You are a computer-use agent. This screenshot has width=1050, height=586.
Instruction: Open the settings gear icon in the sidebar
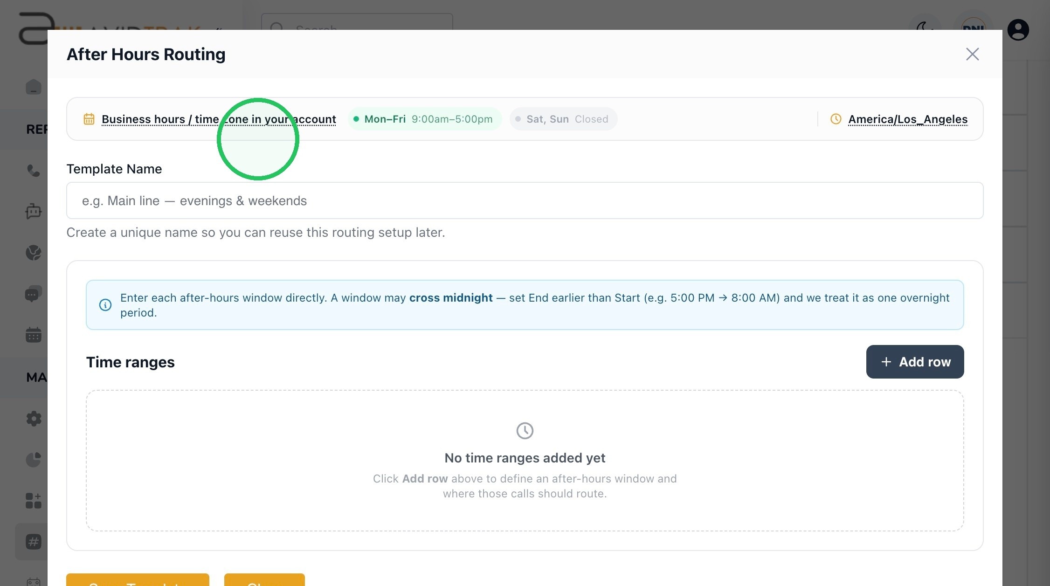coord(34,419)
